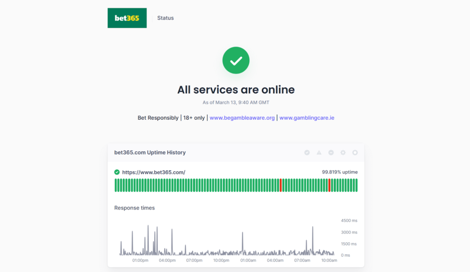The height and width of the screenshot is (272, 470).
Task: Click the '0 ms' axis label
Action: click(x=345, y=255)
